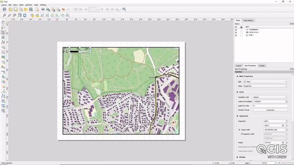Open the Scalebar units dropdown
294x165 pixels.
pyautogui.click(x=270, y=97)
